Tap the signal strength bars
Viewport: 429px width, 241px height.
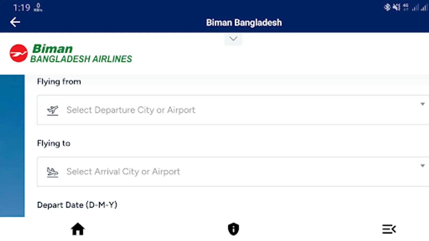pyautogui.click(x=420, y=8)
